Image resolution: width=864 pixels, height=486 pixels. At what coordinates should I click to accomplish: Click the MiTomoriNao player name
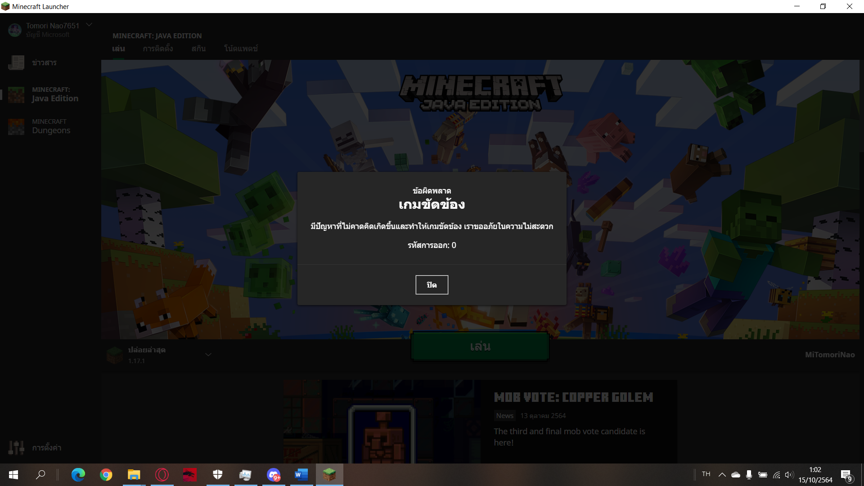[830, 355]
